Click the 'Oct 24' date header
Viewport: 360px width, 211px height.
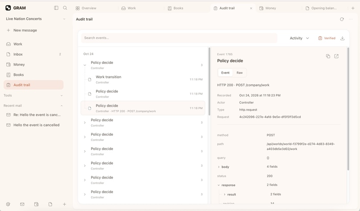tap(88, 54)
